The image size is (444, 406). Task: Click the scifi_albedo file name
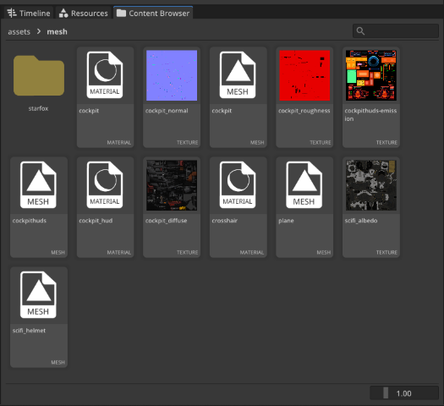point(361,221)
